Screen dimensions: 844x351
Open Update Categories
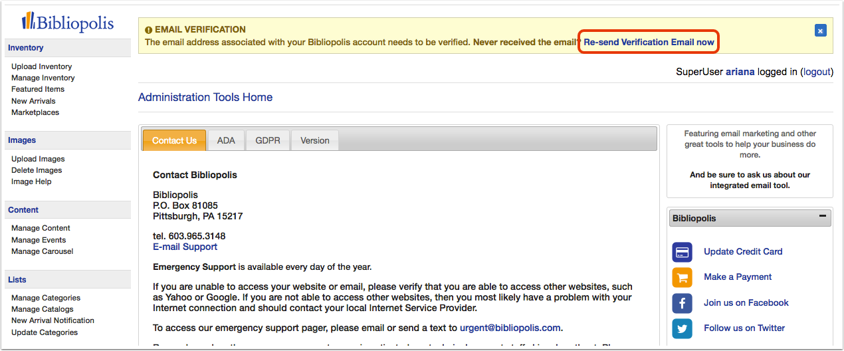click(x=45, y=332)
